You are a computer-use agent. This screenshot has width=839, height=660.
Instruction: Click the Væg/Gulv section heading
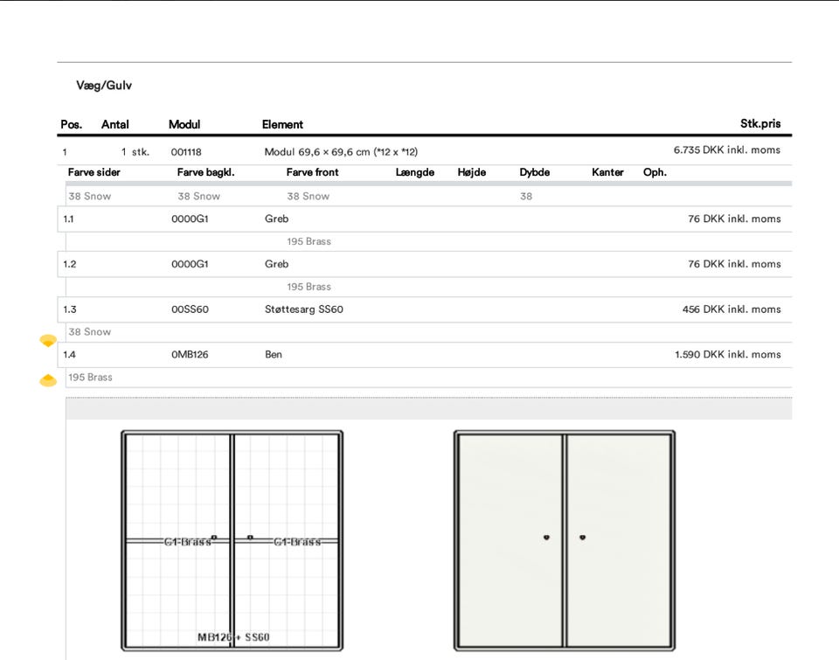coord(104,87)
